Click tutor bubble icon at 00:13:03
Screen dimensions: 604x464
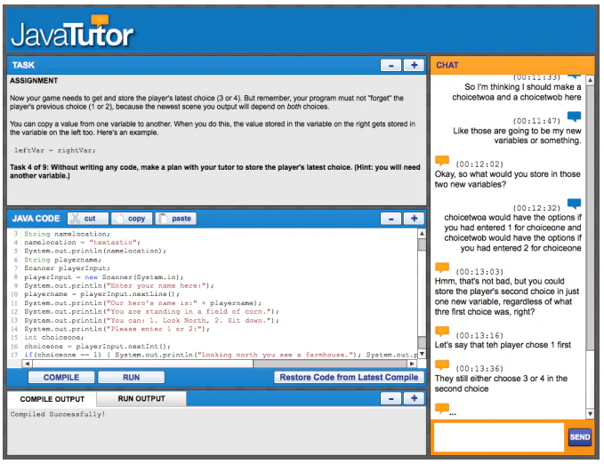pyautogui.click(x=442, y=268)
